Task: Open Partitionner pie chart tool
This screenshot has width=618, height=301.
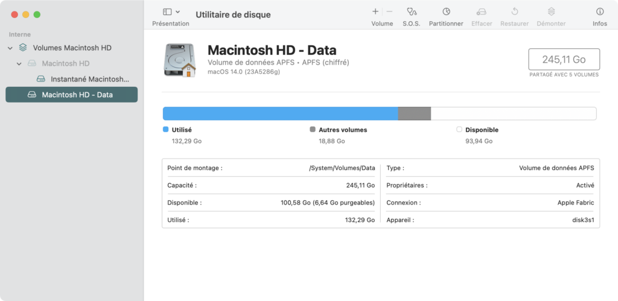Action: click(x=446, y=12)
